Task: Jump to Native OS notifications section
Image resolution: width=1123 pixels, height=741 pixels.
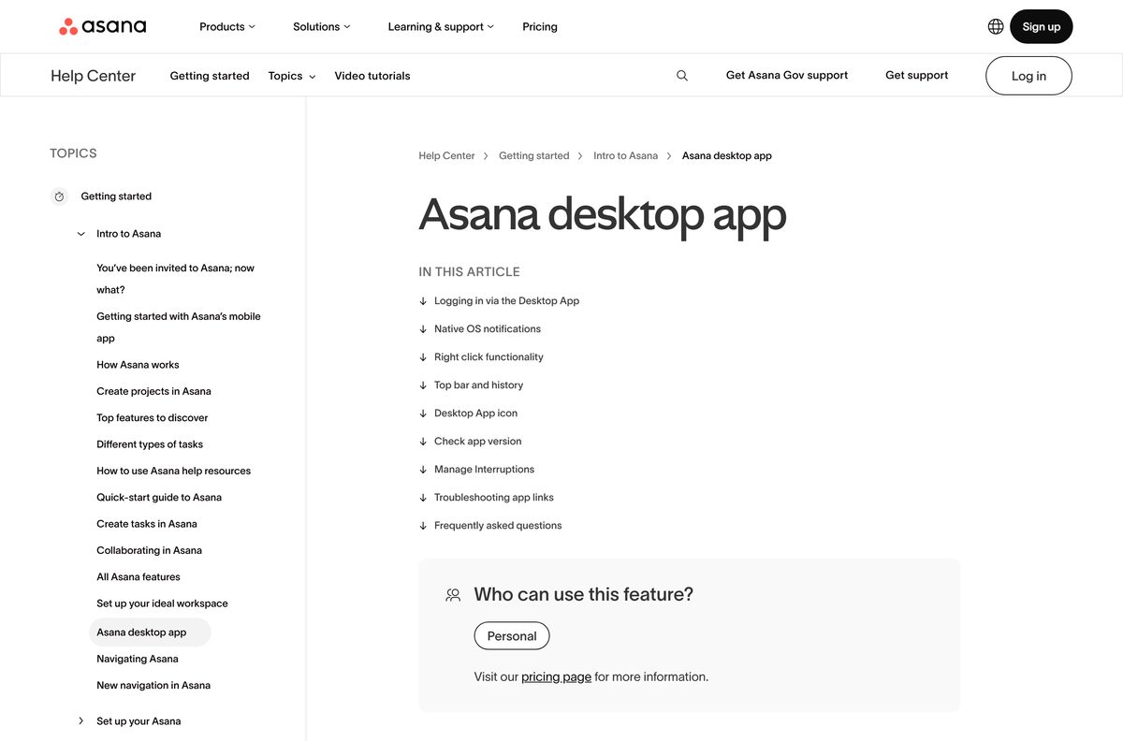Action: pos(488,329)
